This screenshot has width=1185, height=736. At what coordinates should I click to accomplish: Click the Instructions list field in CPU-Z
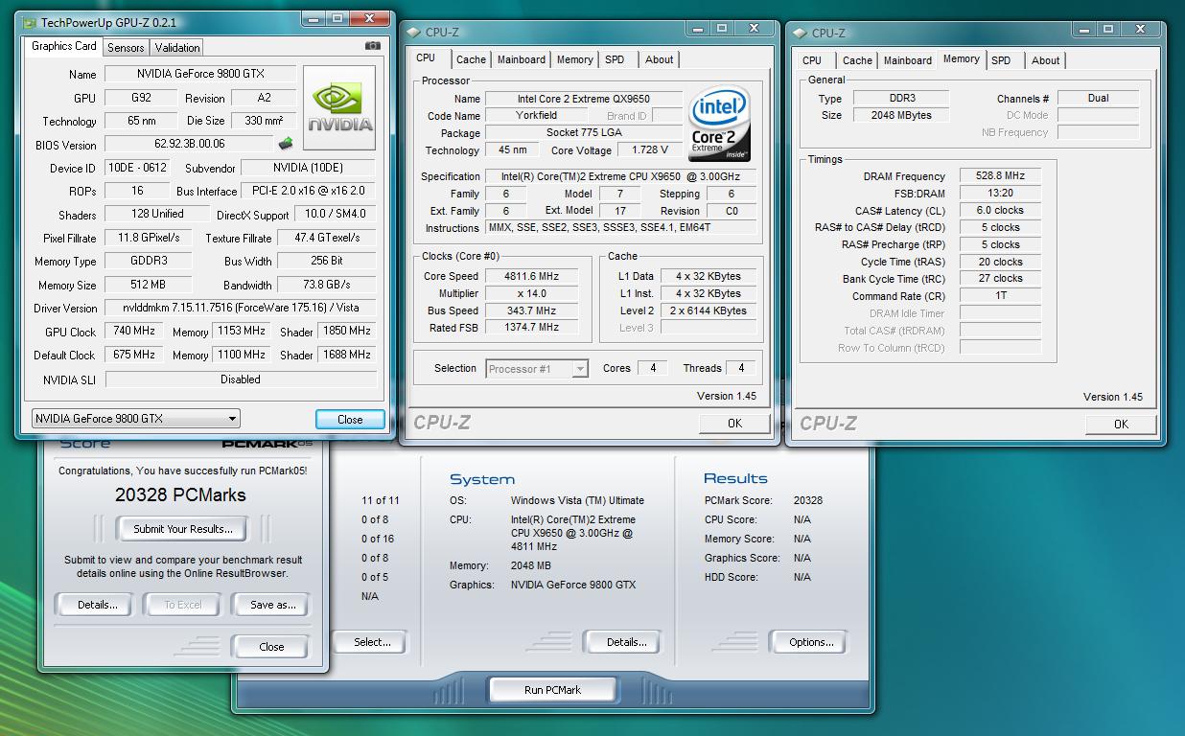pyautogui.click(x=621, y=228)
